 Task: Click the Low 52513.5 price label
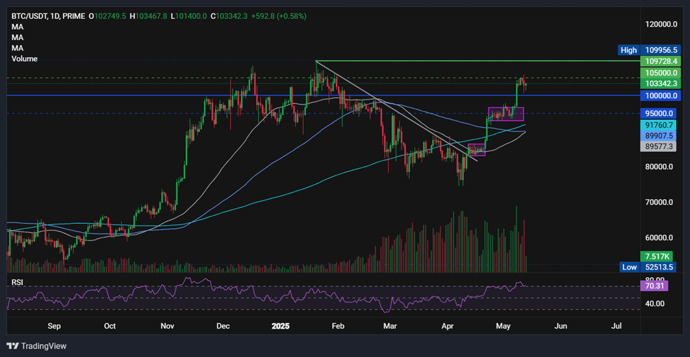point(649,267)
